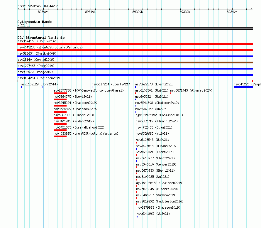
Task: Open nsv6108301 (Wu2021) variant
Action: pos(152,90)
